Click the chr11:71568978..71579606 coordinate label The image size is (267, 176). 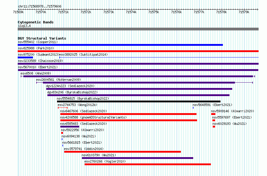click(x=40, y=6)
